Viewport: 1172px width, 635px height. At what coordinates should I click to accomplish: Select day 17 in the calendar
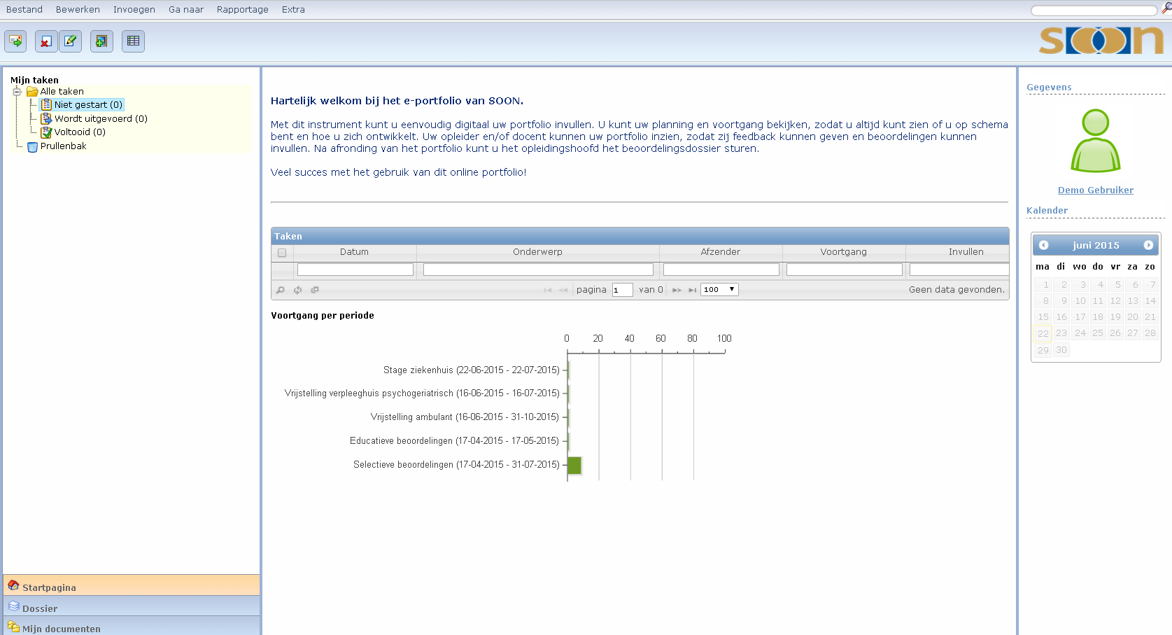coord(1080,317)
